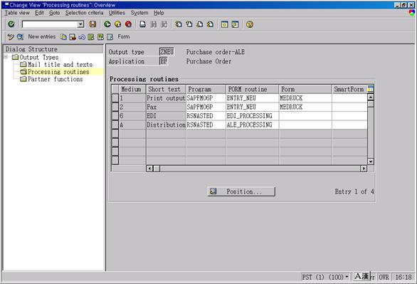Click the table settings icon beside SmartForm column
This screenshot has height=284, width=417.
[371, 89]
